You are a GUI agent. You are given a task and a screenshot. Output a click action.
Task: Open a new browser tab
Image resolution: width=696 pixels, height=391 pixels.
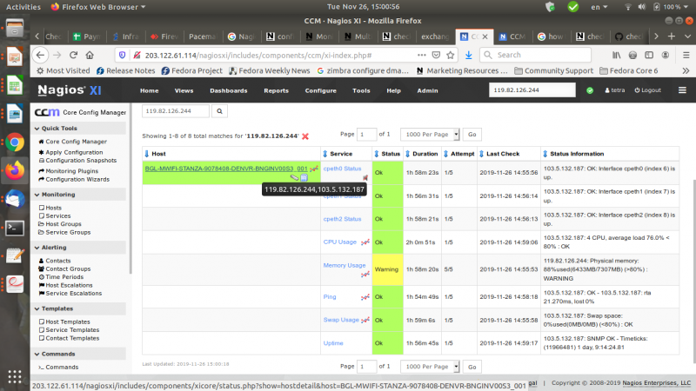(x=671, y=36)
